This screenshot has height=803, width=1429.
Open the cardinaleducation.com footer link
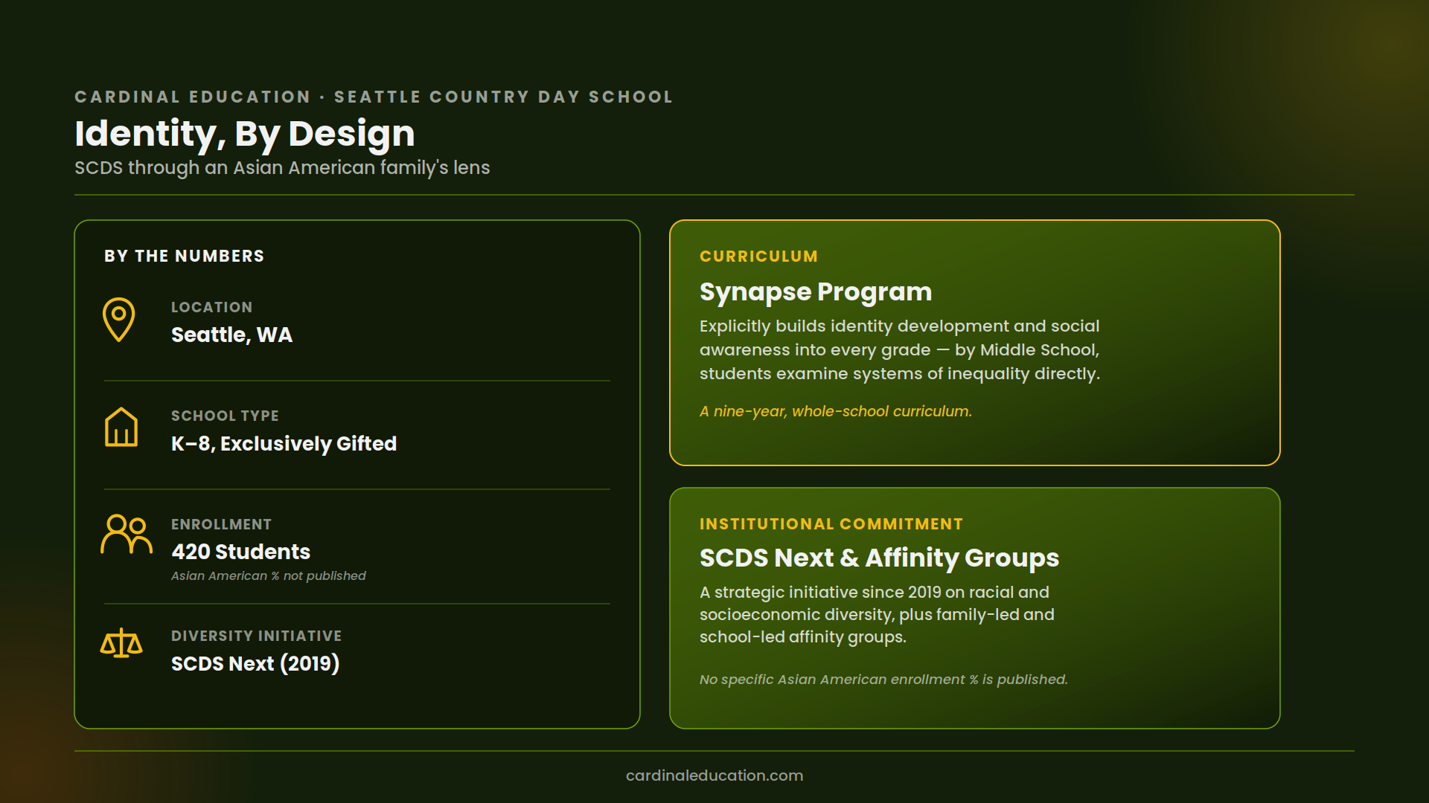point(714,775)
